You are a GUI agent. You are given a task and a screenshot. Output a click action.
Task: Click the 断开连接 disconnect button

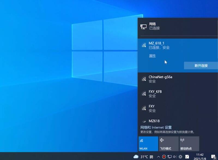pos(201,66)
